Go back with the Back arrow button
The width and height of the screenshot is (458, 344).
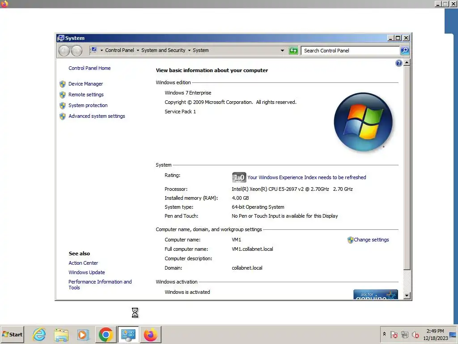[x=64, y=51]
